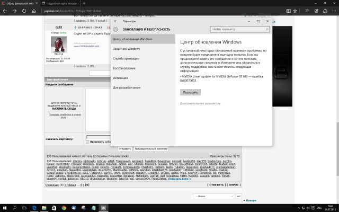Image resolution: width=339 pixels, height=212 pixels.
Task: Click the volume tray icon
Action: click(x=308, y=208)
